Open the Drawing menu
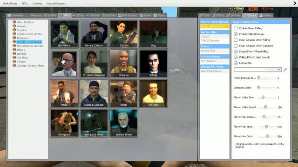The height and width of the screenshot is (167, 298). click(x=37, y=3)
